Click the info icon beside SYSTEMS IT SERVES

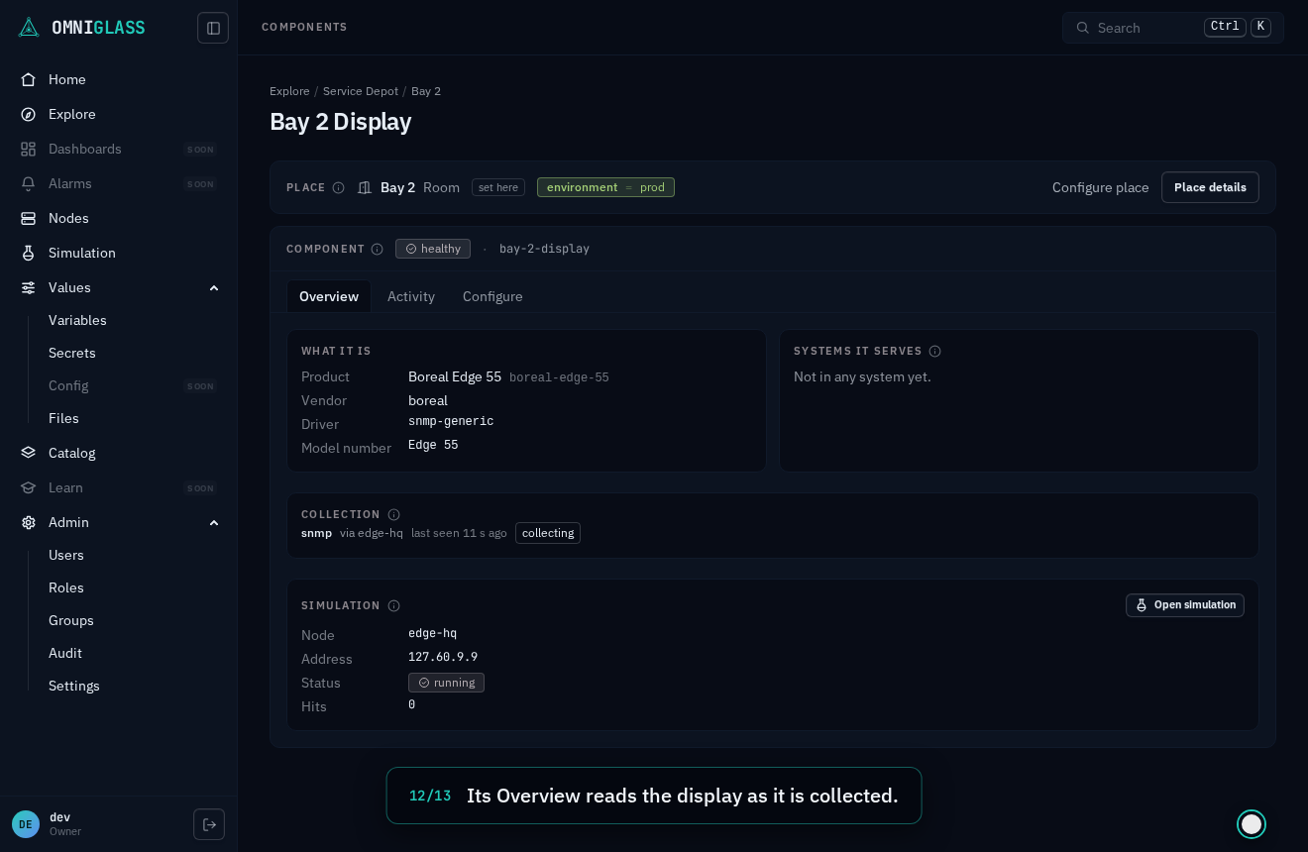click(x=934, y=351)
